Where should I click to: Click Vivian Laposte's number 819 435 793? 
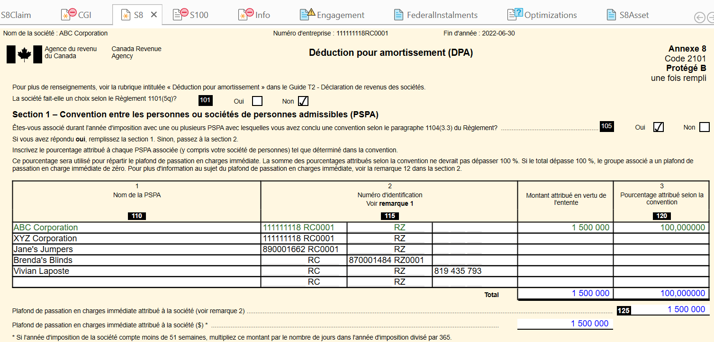point(475,271)
